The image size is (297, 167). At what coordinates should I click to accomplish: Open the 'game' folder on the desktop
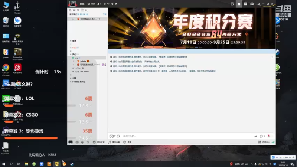click(6, 53)
